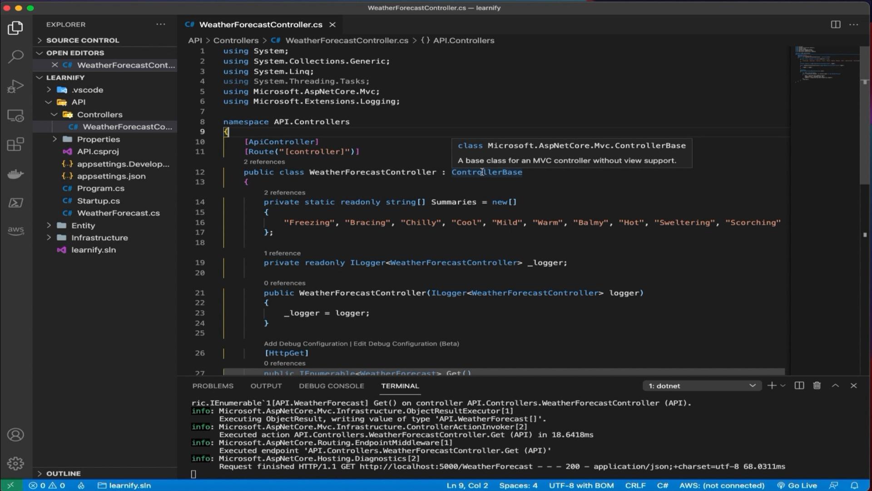Open the AWS toolkit view
The image size is (872, 491).
point(15,230)
